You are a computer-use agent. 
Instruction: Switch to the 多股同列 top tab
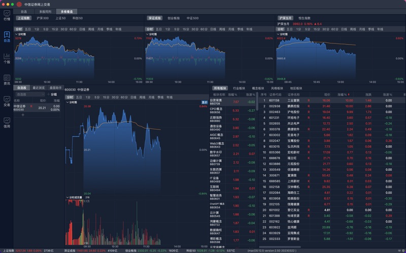(45, 12)
